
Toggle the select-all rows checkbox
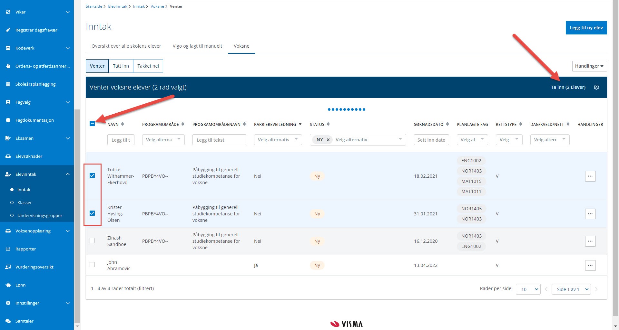click(92, 124)
